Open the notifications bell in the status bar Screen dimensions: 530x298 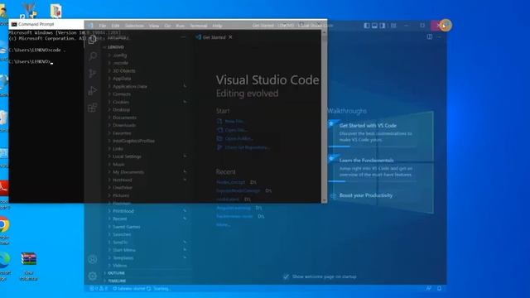pos(439,288)
